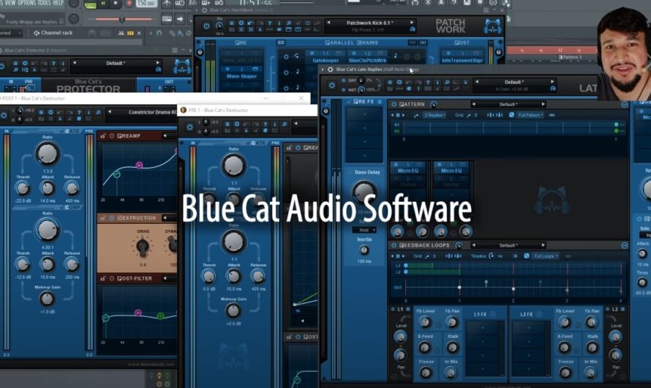Click the help icon in POST 1 Destructor toolbar

(x=79, y=112)
